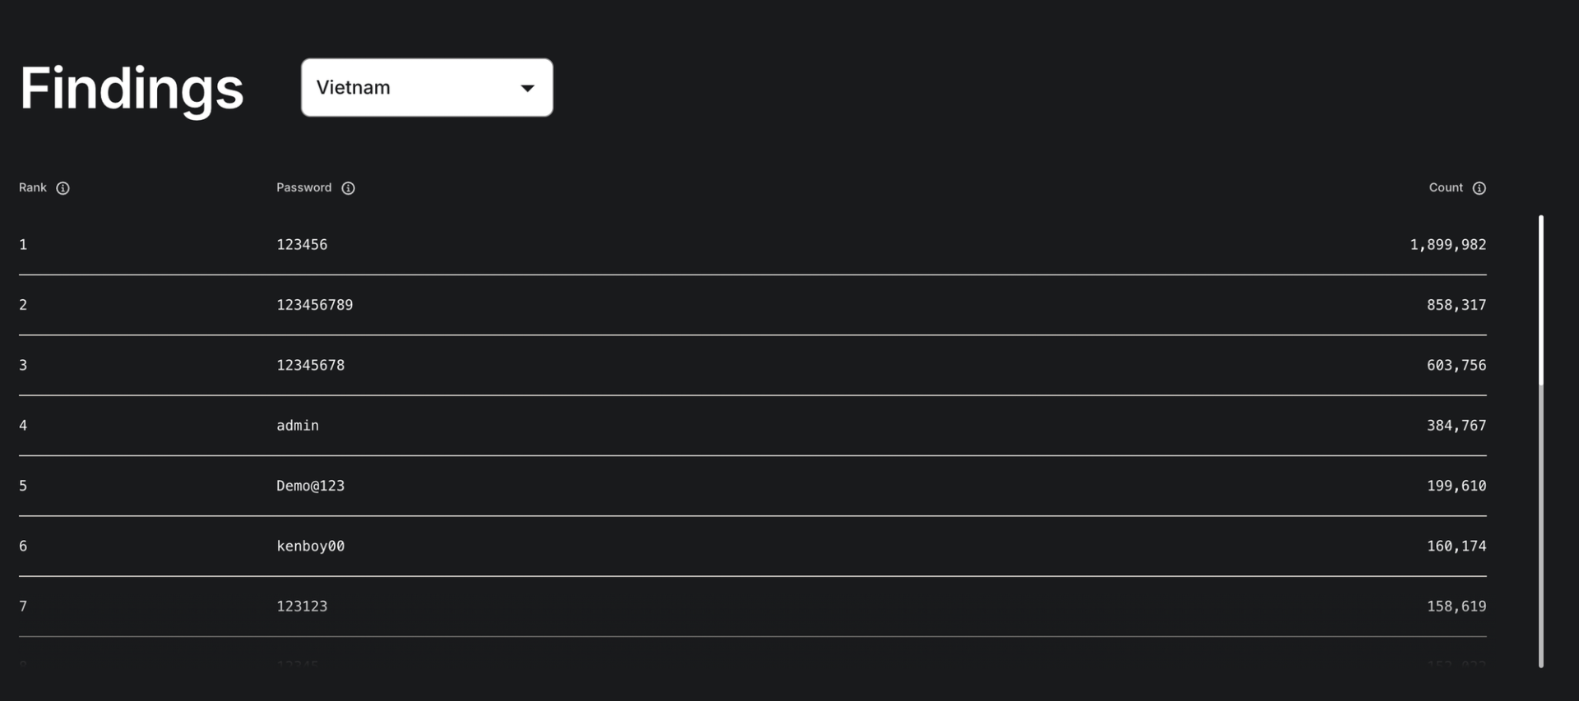The width and height of the screenshot is (1579, 701).
Task: Click the count value 1,899,982
Action: coord(1447,245)
